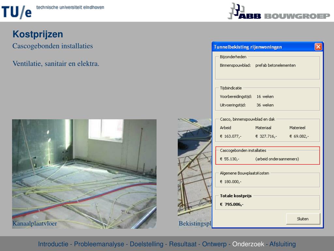
Task: Click the Sluiten button
Action: click(303, 219)
